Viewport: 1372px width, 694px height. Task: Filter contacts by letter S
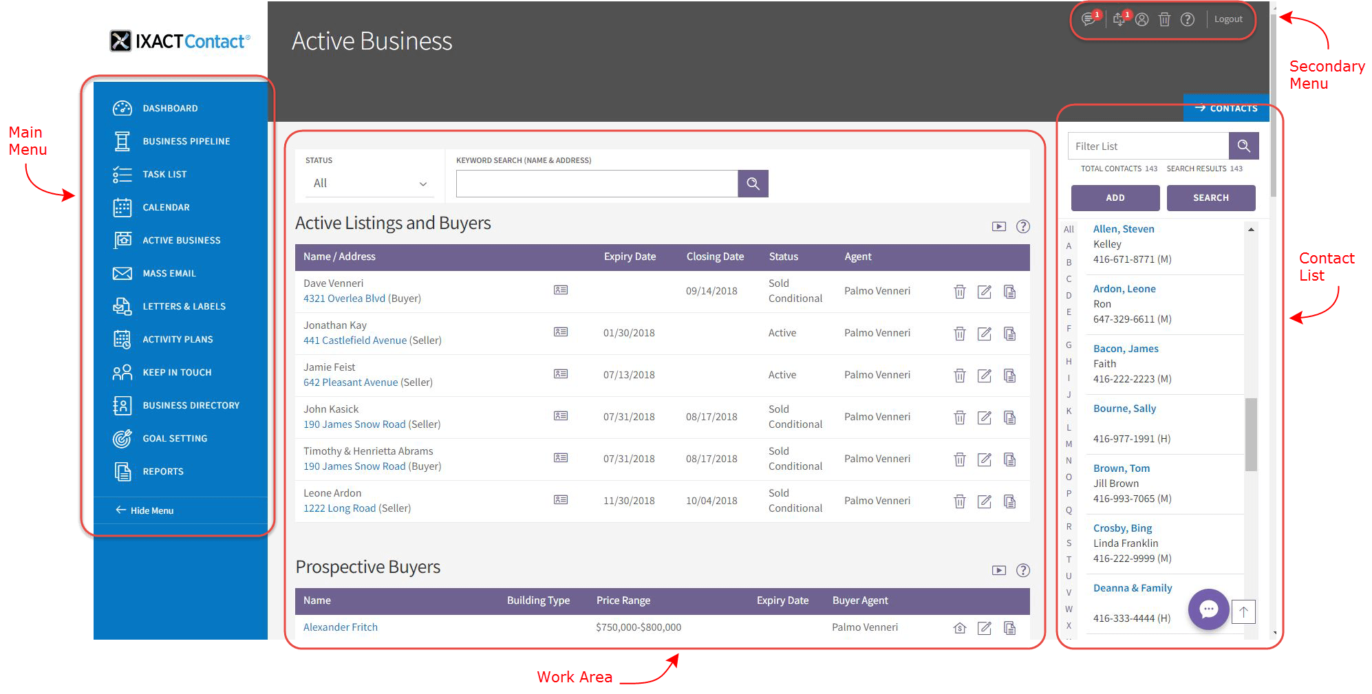click(1069, 543)
